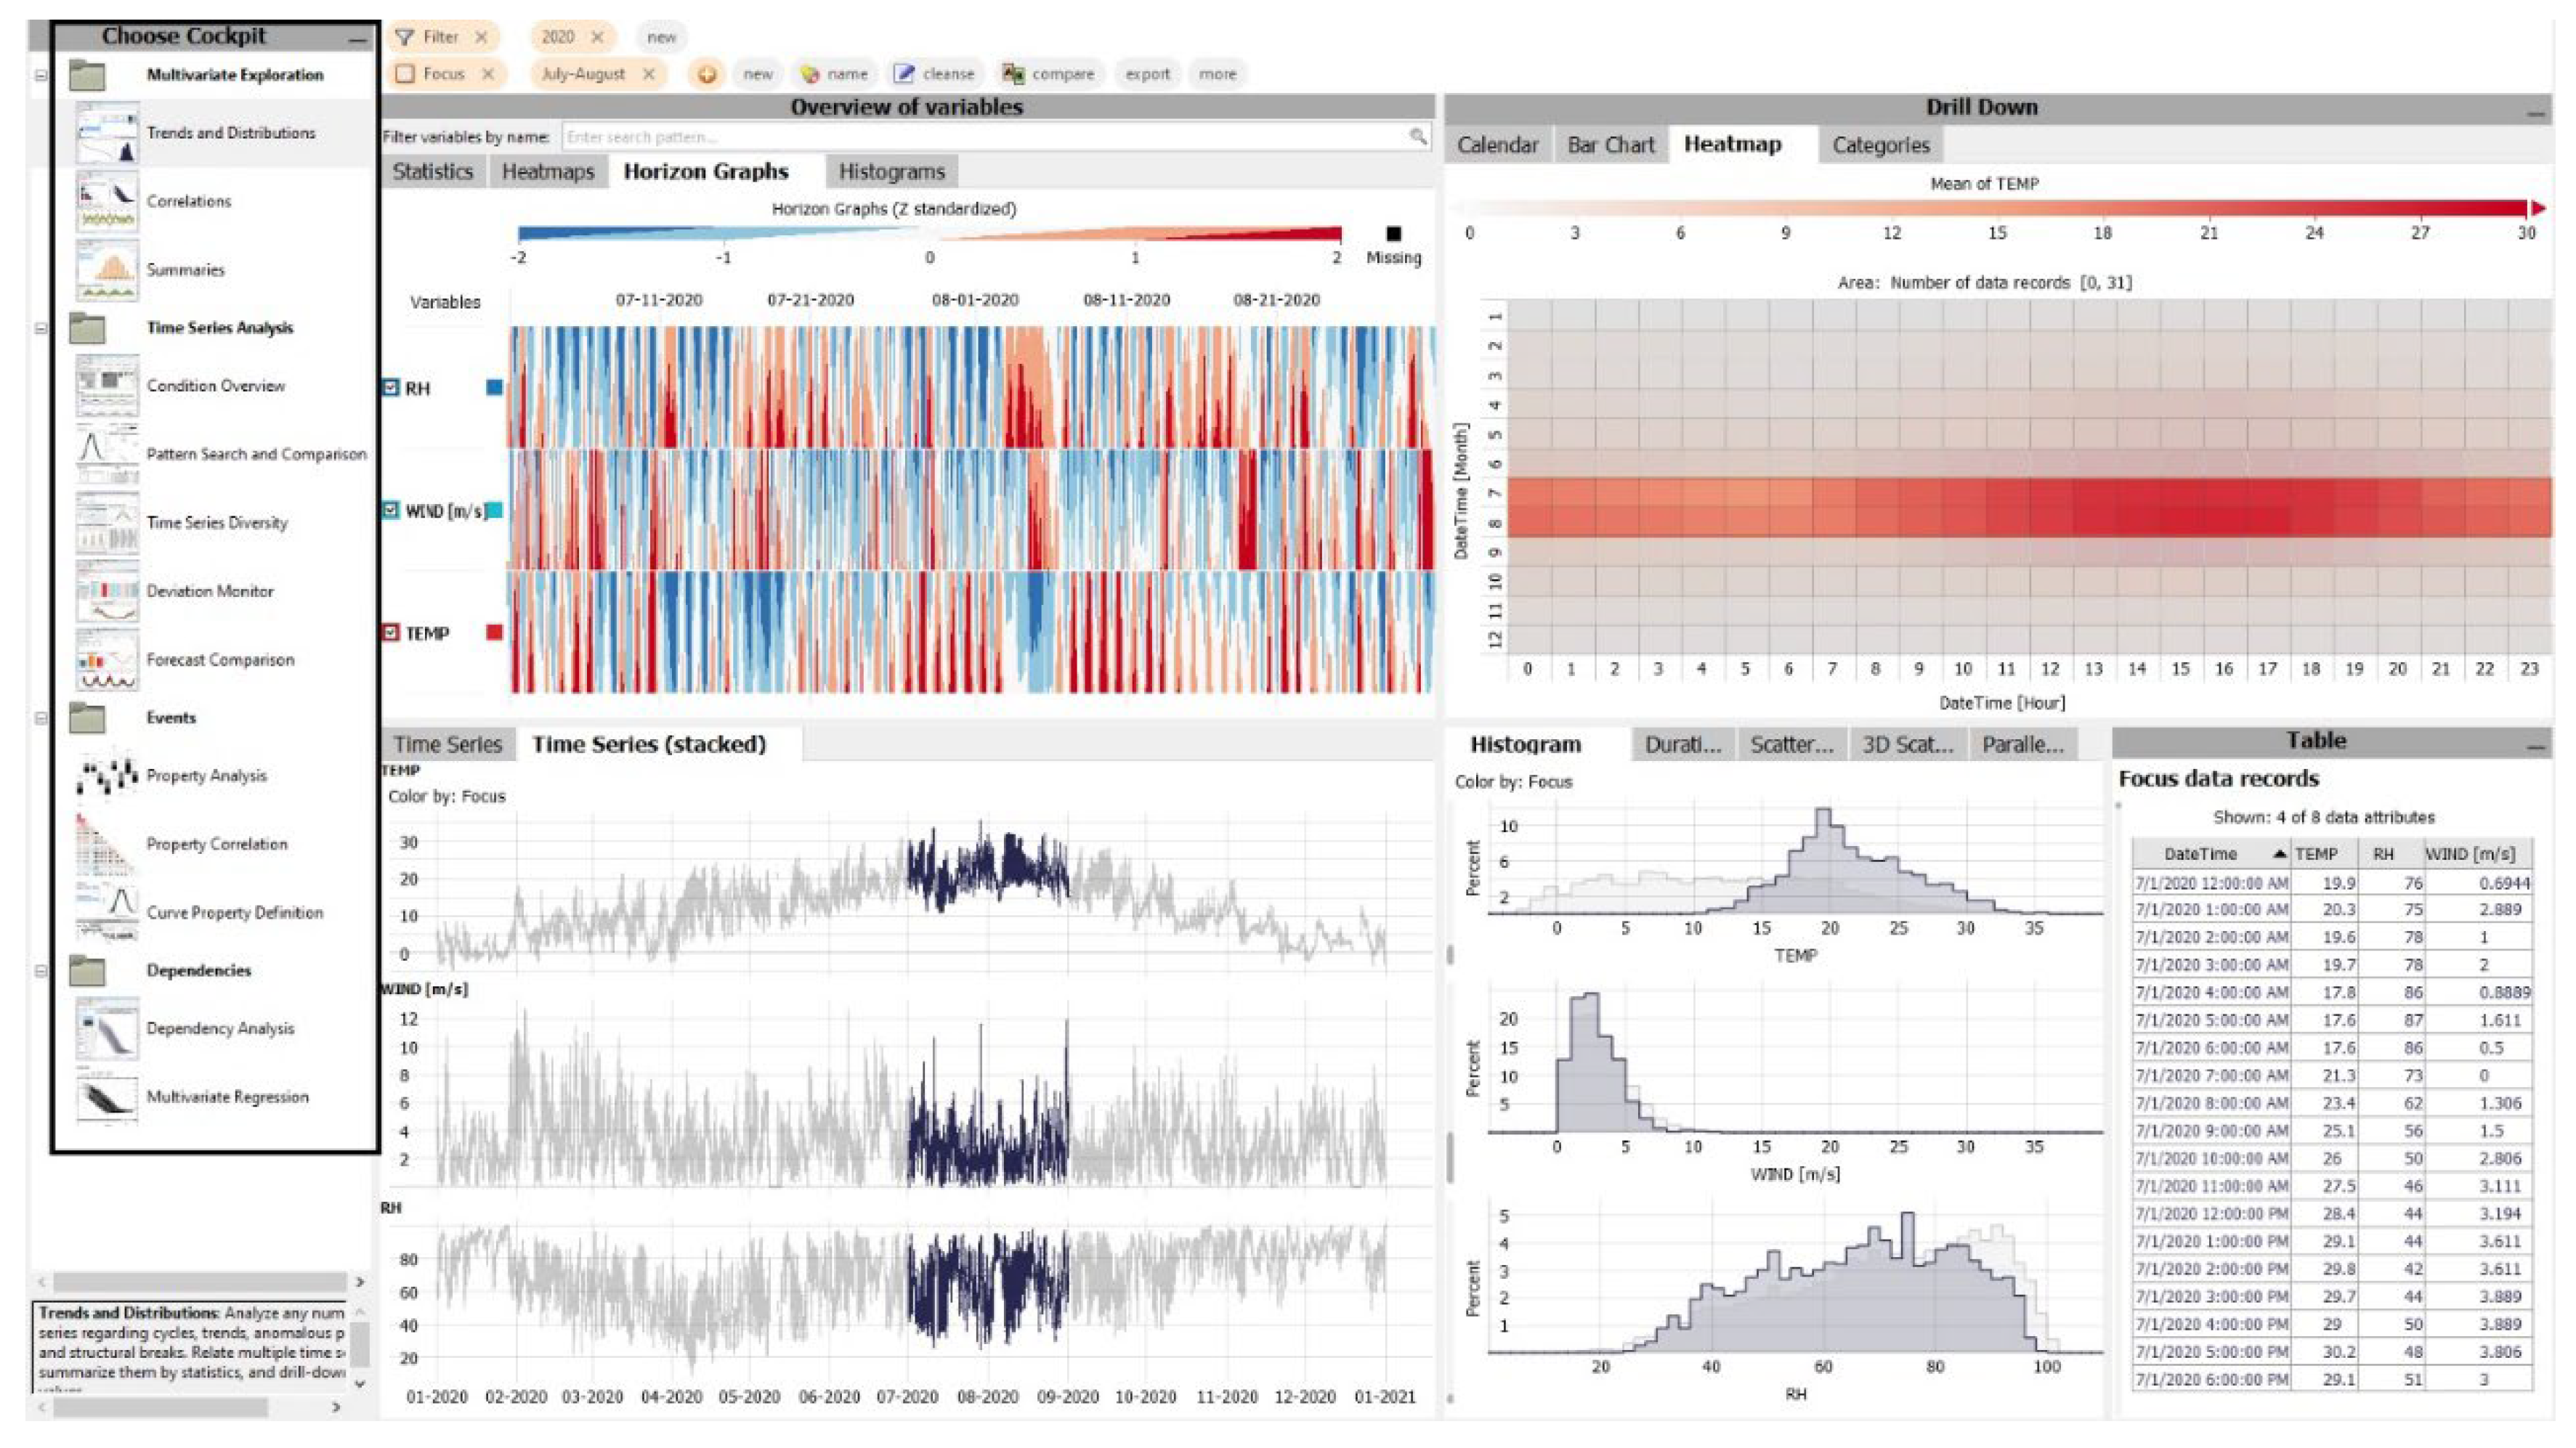
Task: Select the Summaries cockpit thumbnail icon
Action: [106, 270]
